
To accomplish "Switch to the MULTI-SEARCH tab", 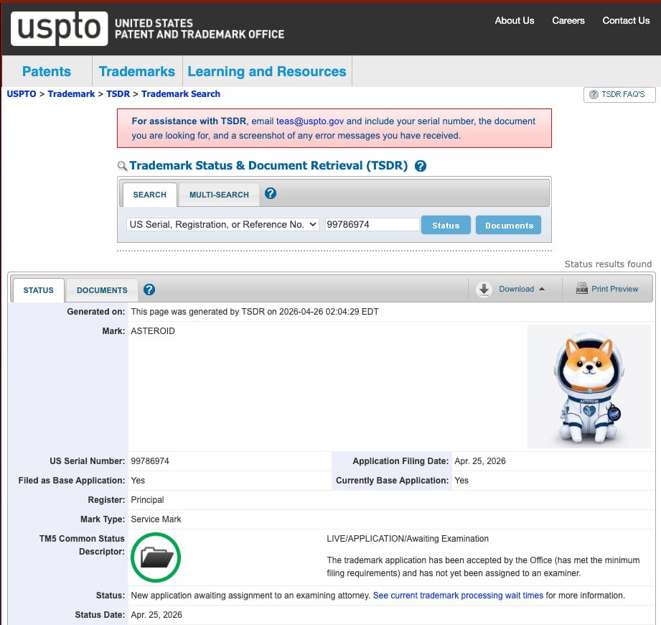I will (219, 195).
